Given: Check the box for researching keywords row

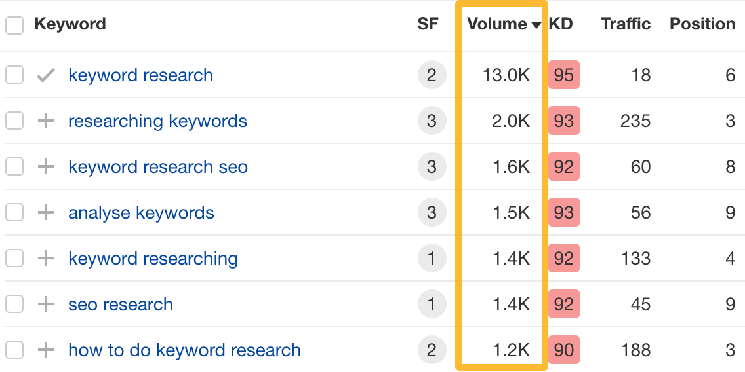Looking at the screenshot, I should pyautogui.click(x=14, y=121).
